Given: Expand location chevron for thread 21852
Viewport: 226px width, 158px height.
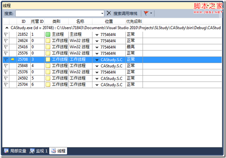Looking at the screenshot, I should point(97,35).
